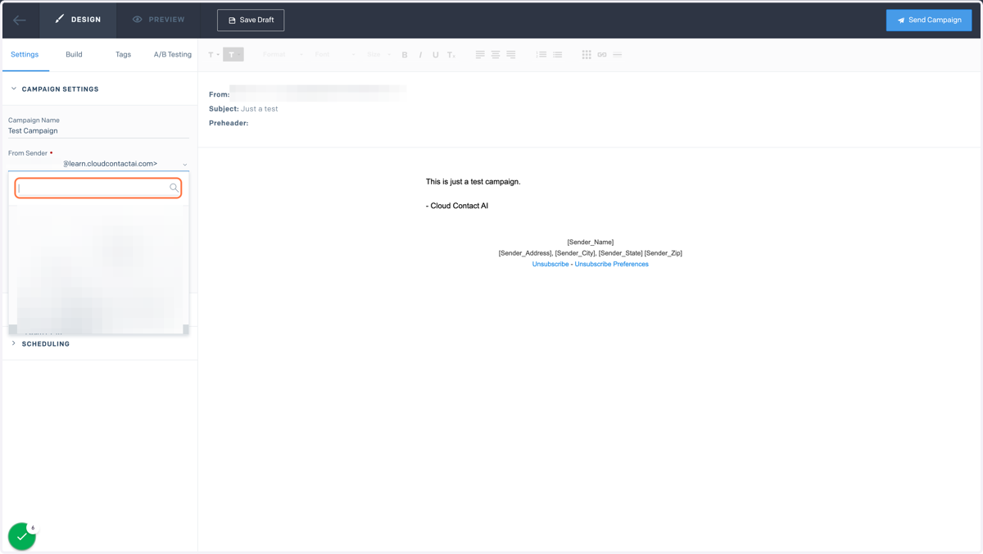Click the Unsubscribe Preferences link
Screen dimensions: 983x554
(x=611, y=264)
